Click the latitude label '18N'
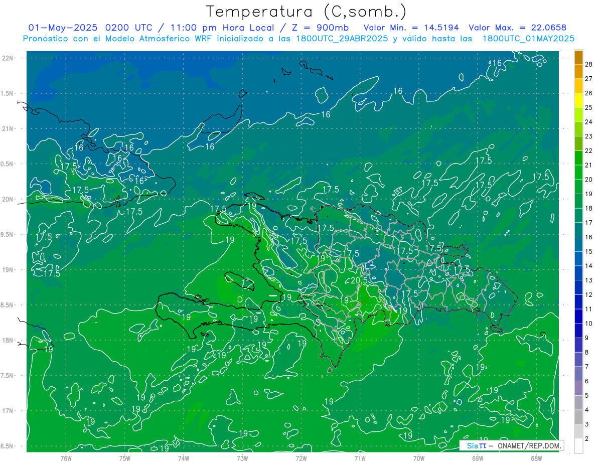 tap(8, 341)
